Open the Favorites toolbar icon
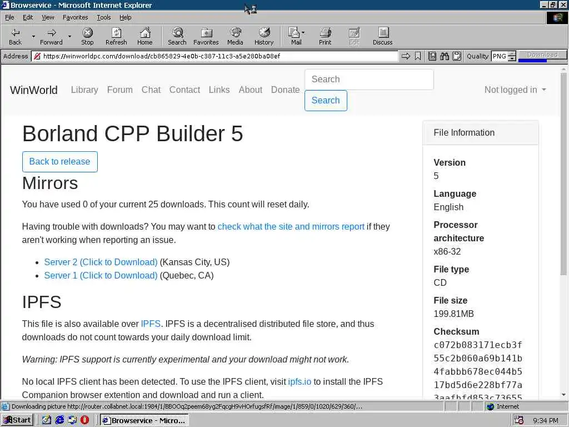This screenshot has height=427, width=569. click(206, 33)
